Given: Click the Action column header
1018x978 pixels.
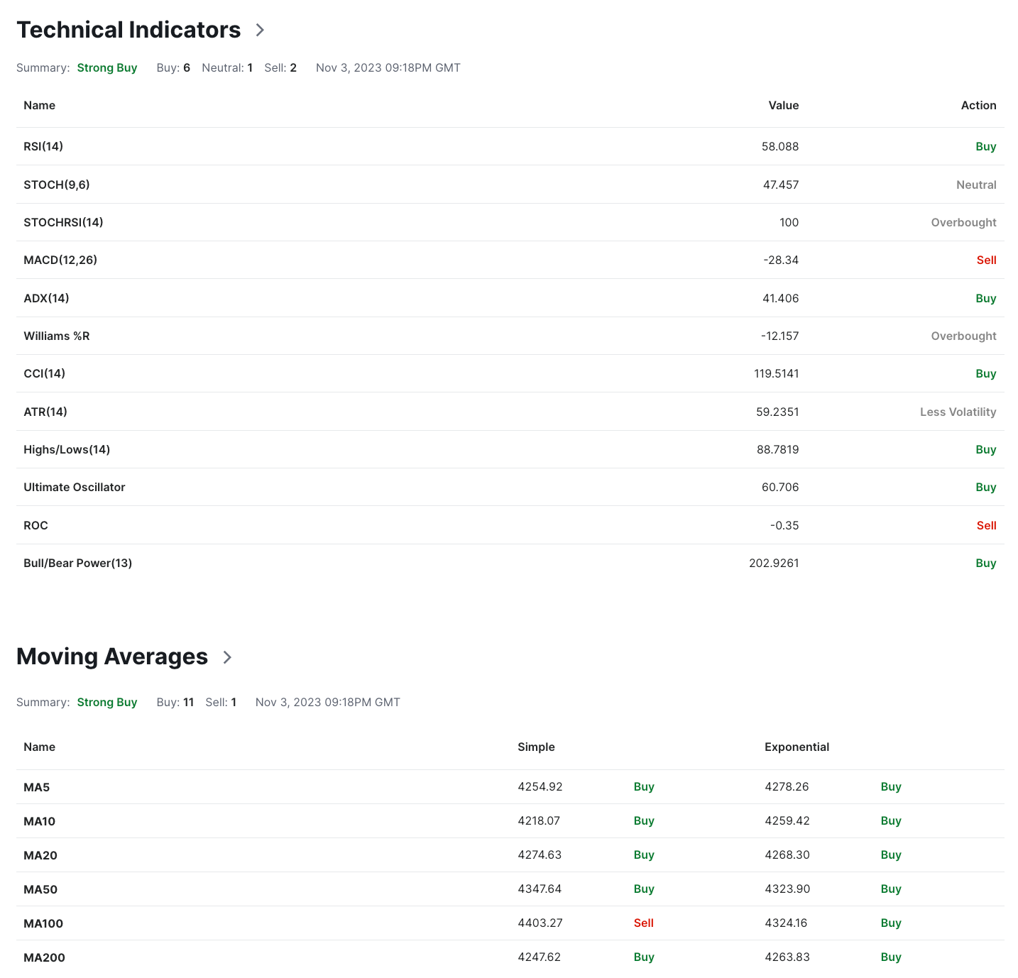Looking at the screenshot, I should [x=978, y=105].
